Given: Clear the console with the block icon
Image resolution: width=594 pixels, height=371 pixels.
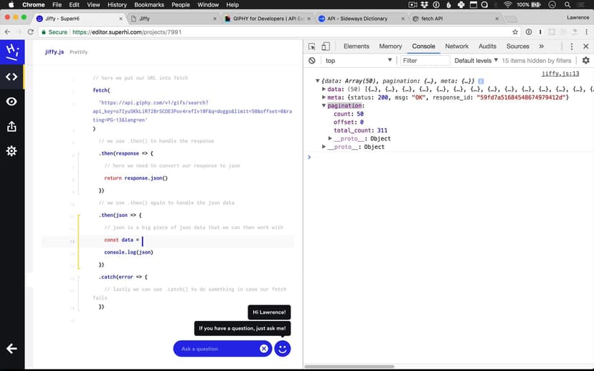Looking at the screenshot, I should coord(312,61).
